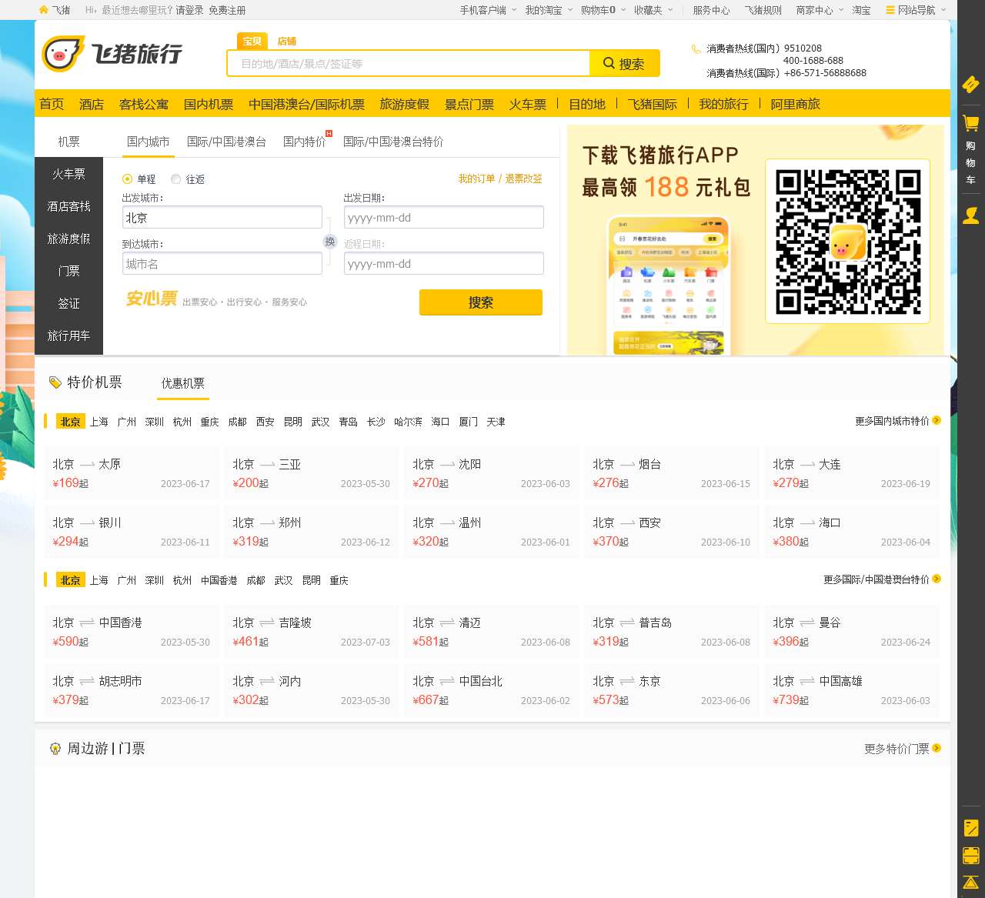Click the lightbulb icon beside 周边游
Image resolution: width=985 pixels, height=898 pixels.
pyautogui.click(x=55, y=749)
